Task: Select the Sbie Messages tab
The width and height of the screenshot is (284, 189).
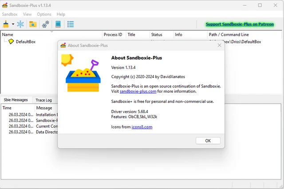Action: (x=16, y=100)
